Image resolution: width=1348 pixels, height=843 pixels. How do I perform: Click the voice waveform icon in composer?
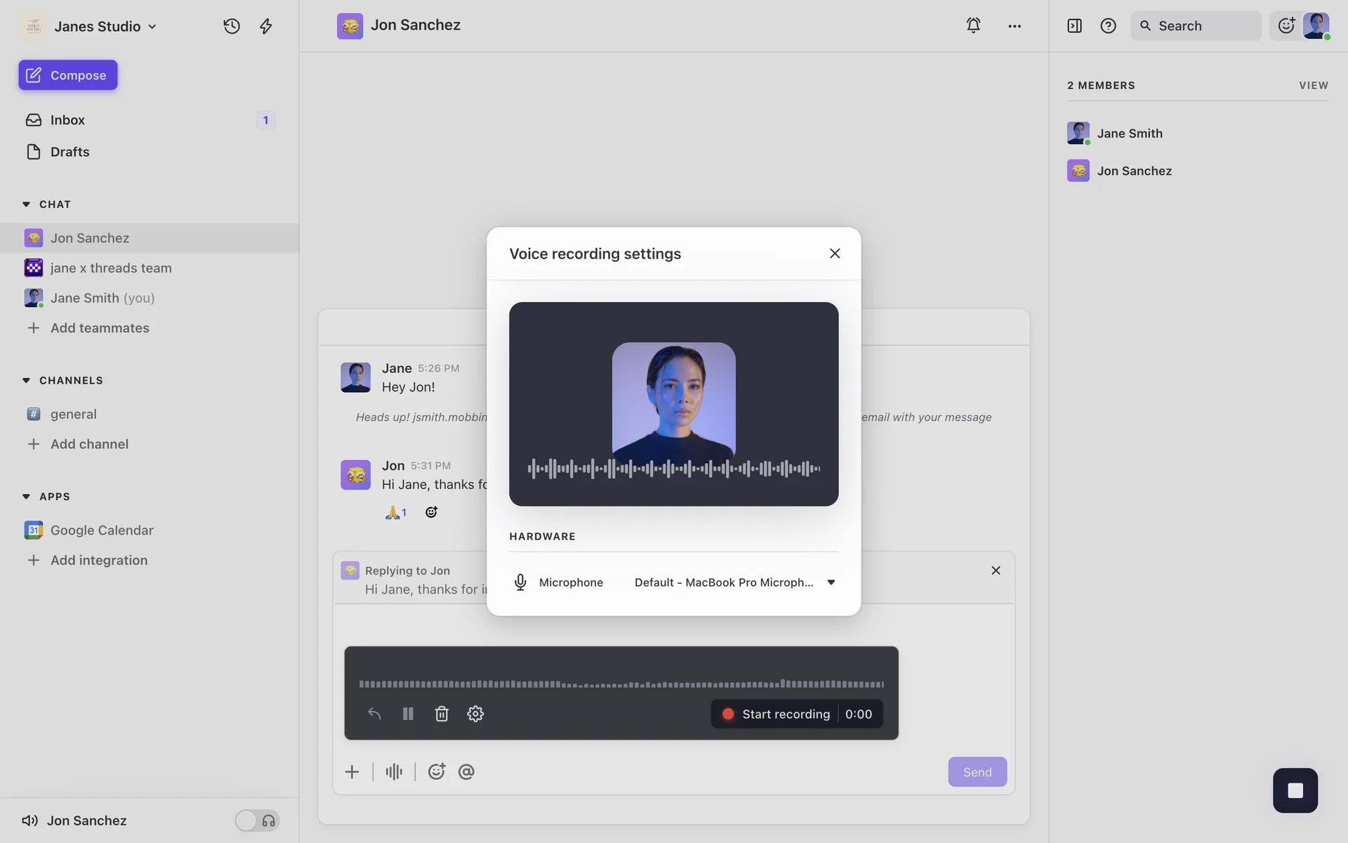(394, 771)
